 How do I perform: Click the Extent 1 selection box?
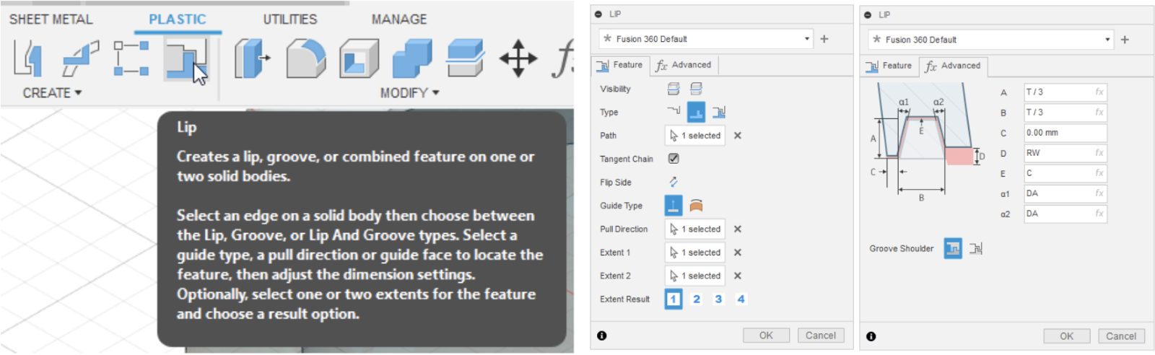(694, 253)
